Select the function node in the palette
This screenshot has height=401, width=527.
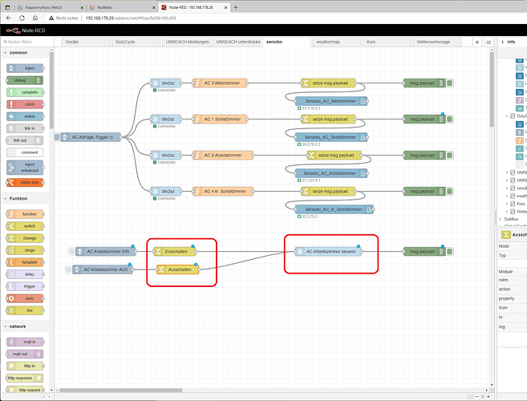coord(29,214)
